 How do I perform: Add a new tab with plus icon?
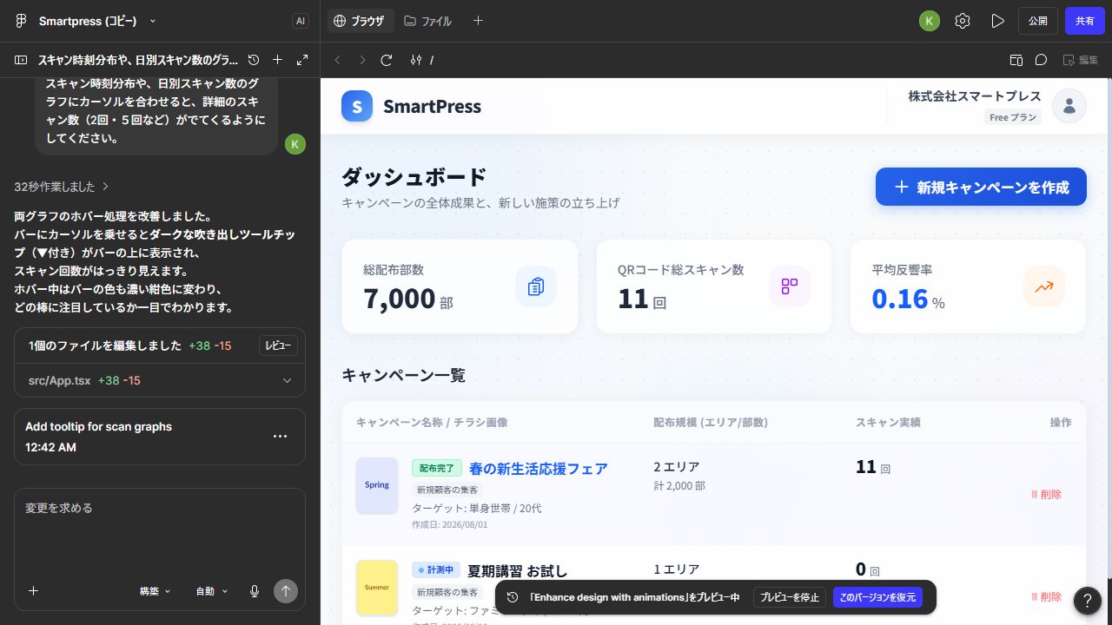tap(478, 21)
